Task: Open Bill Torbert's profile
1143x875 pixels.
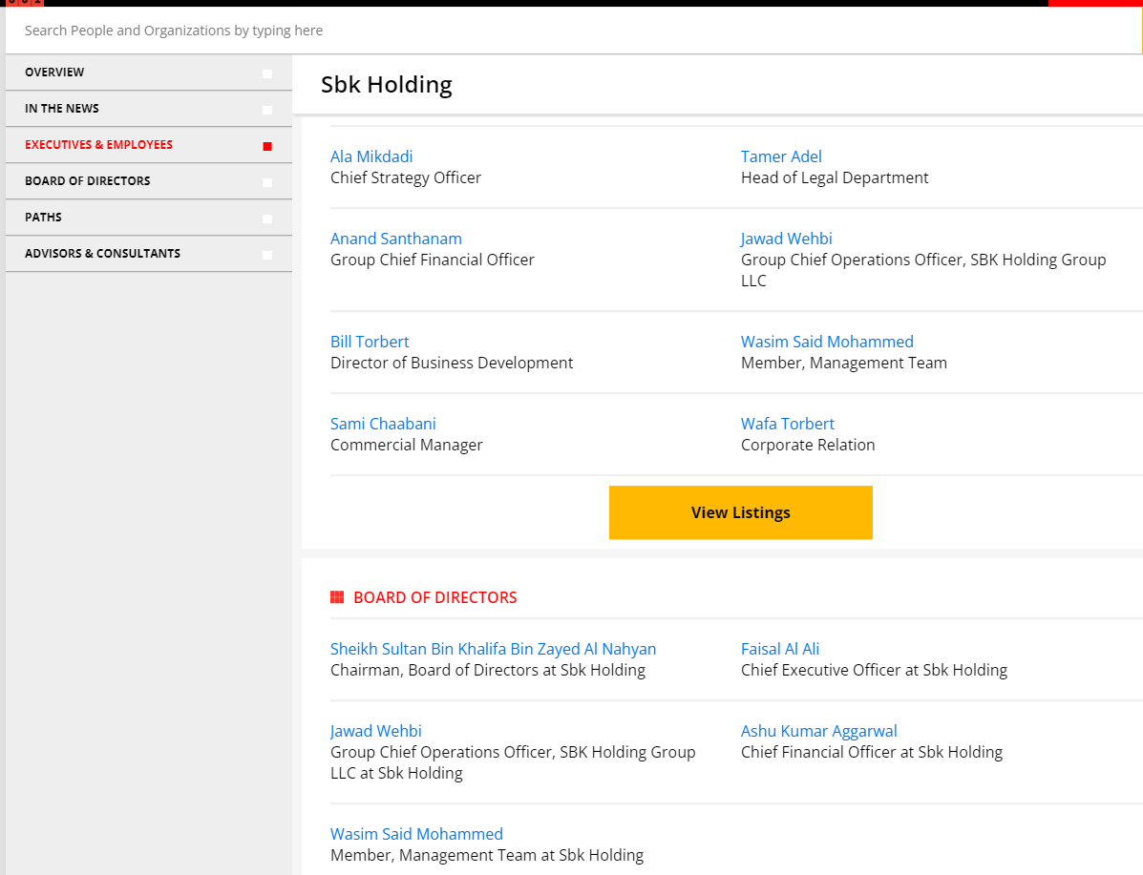Action: [370, 342]
